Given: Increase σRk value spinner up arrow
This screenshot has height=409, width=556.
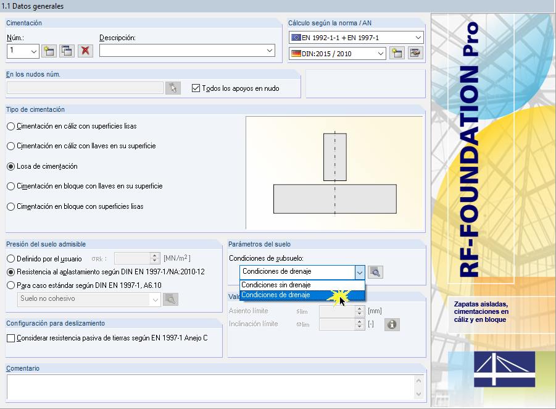Looking at the screenshot, I should tap(155, 256).
